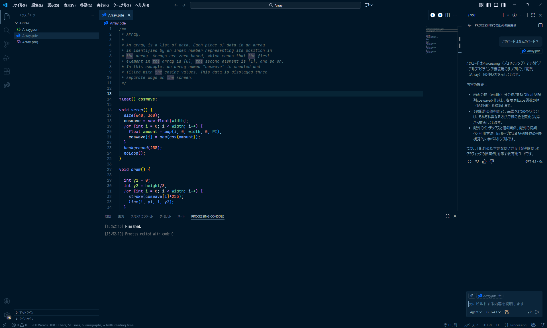Click the Processing stop sketch button

pyautogui.click(x=440, y=15)
